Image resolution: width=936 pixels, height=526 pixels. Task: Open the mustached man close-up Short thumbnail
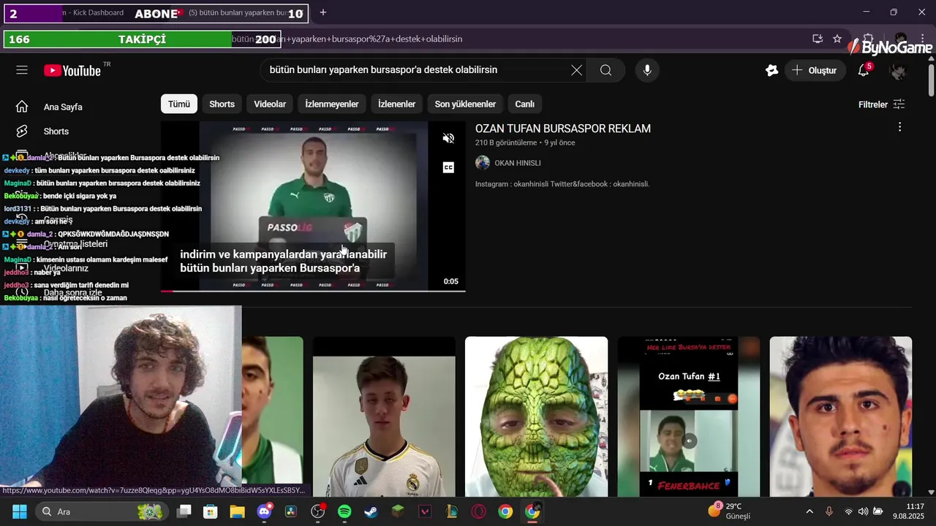point(840,416)
